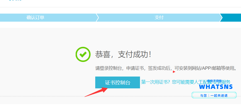Screen dimensions: 241x107
Task: Select the 支付 progress step
Action: [x=159, y=18]
